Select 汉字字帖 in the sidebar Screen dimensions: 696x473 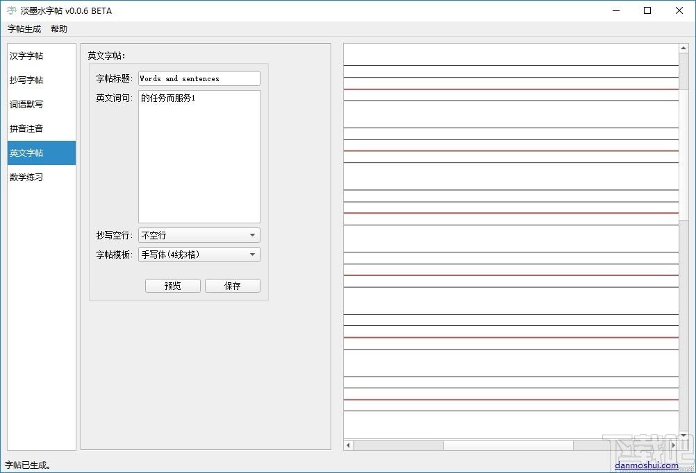point(41,56)
